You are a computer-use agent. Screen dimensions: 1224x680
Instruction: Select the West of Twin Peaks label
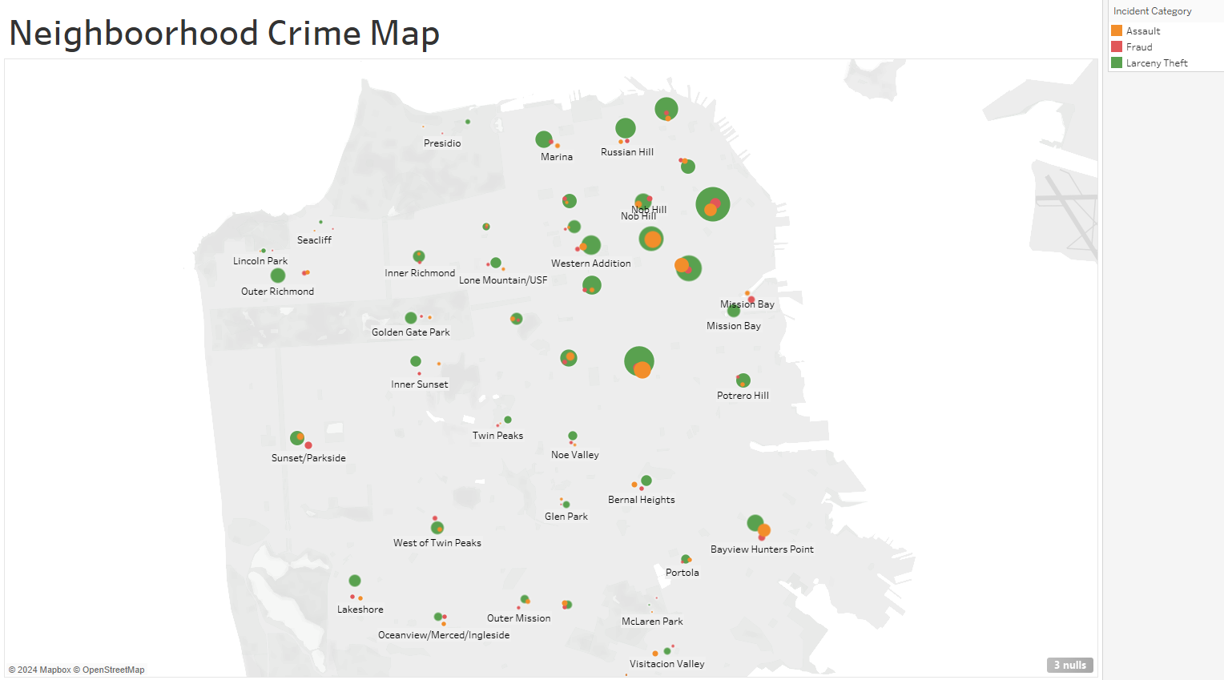coord(437,543)
